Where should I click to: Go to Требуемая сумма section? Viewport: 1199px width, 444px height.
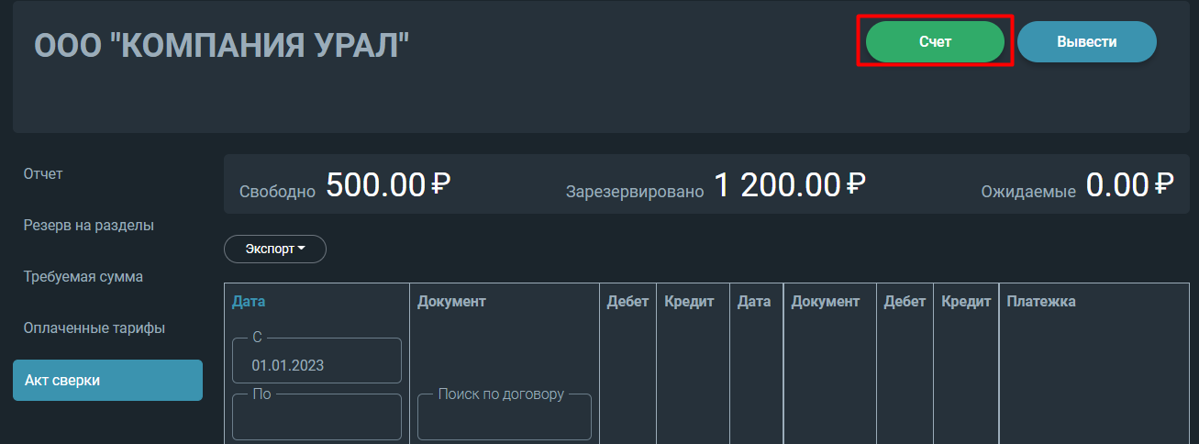(83, 276)
